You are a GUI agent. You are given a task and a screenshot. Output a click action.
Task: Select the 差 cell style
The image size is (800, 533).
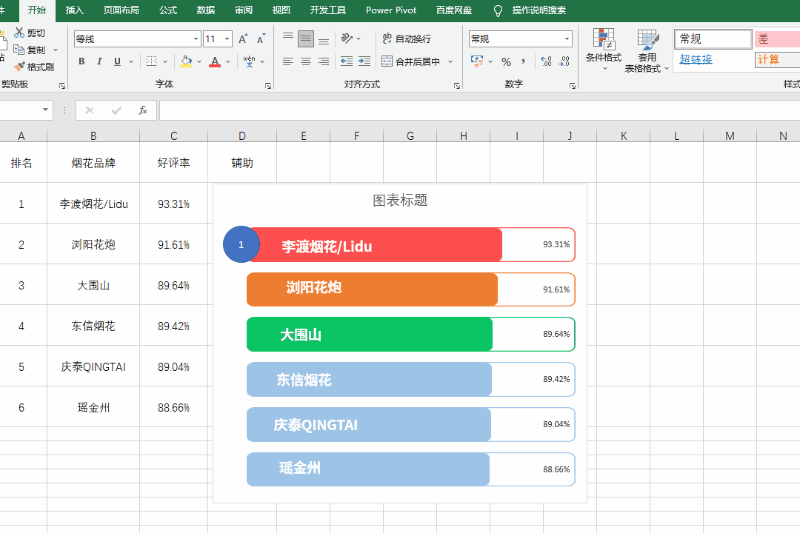777,38
